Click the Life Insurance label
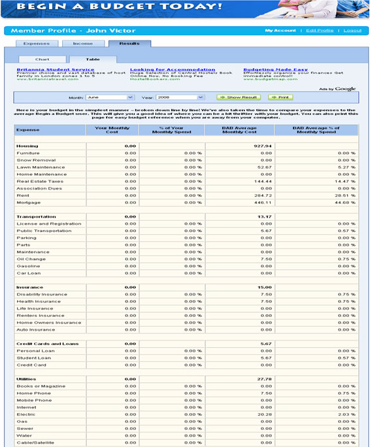This screenshot has height=447, width=370. pos(35,308)
